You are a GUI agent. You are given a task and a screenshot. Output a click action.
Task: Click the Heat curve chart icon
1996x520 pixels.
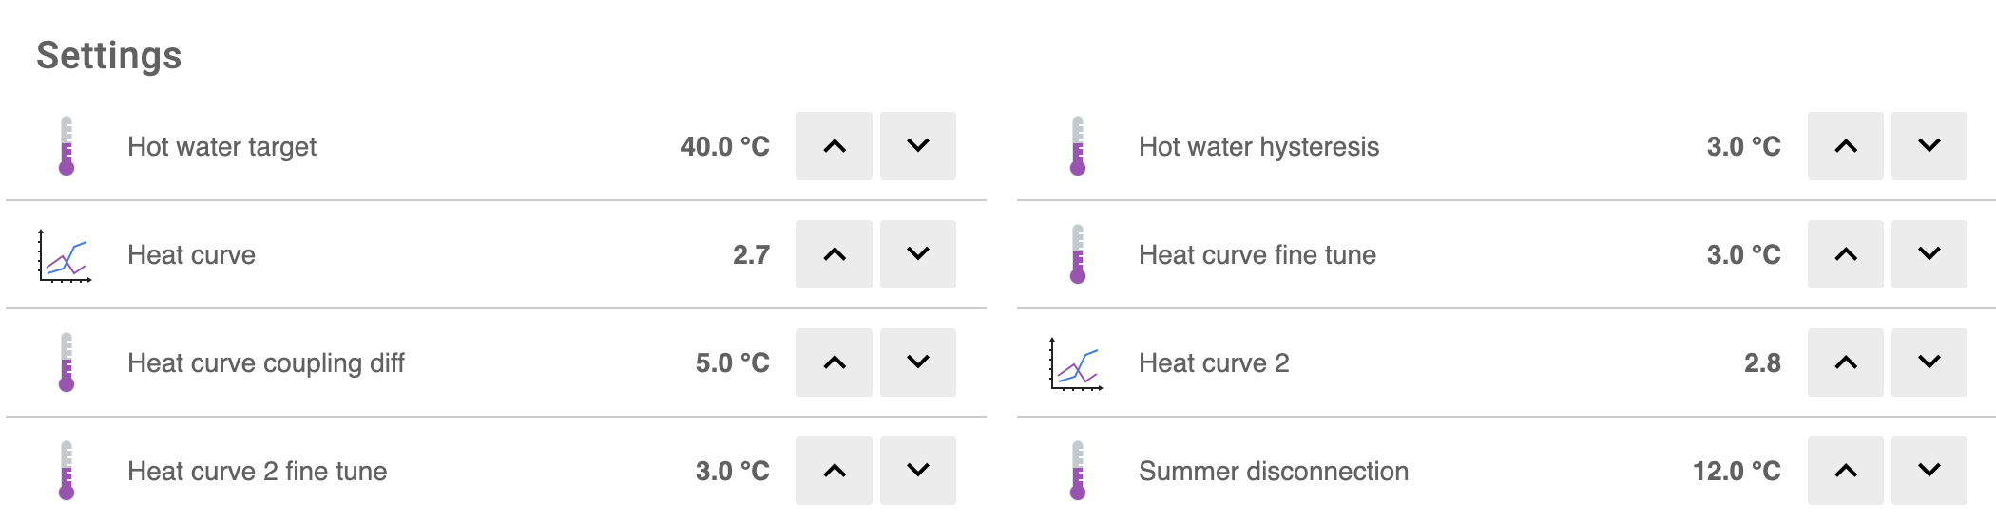click(x=65, y=255)
